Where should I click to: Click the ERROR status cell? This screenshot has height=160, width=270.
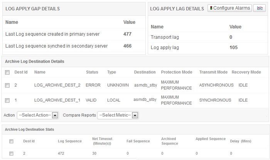(93, 85)
